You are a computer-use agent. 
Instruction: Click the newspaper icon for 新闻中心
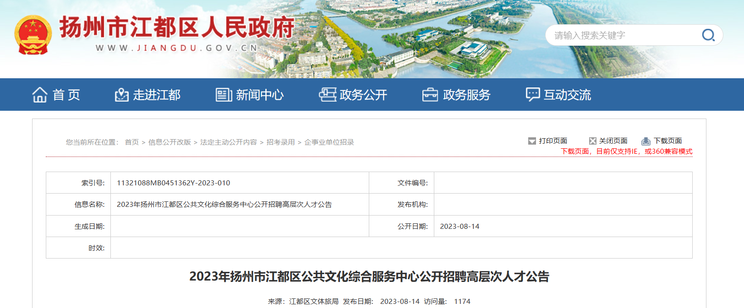pyautogui.click(x=224, y=95)
